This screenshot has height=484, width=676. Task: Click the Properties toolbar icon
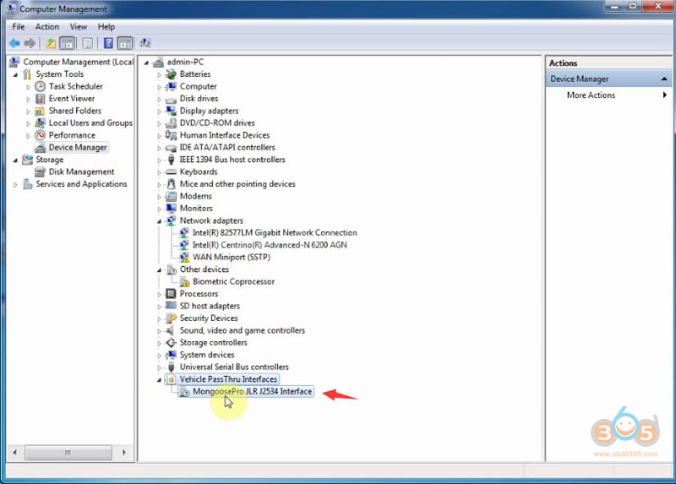(87, 43)
